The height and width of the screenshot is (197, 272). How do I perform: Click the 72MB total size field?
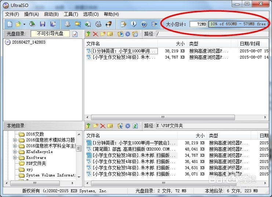(199, 24)
